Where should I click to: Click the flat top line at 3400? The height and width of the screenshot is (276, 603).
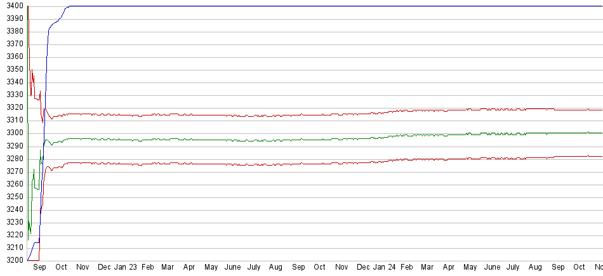(317, 6)
